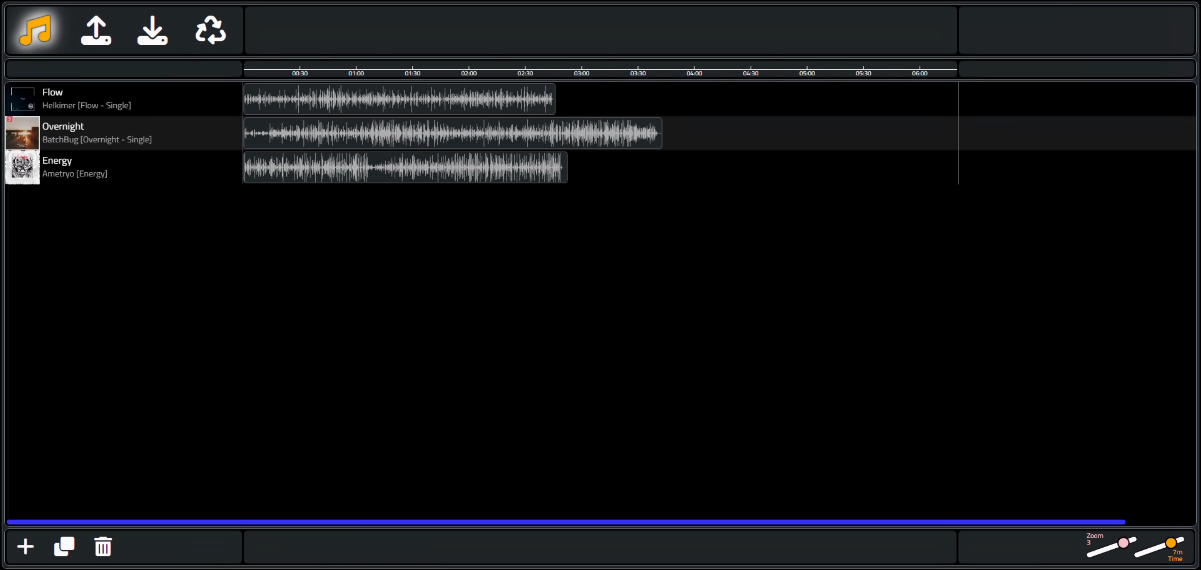Viewport: 1201px width, 570px height.
Task: Select the Overnight album thumbnail
Action: click(23, 133)
